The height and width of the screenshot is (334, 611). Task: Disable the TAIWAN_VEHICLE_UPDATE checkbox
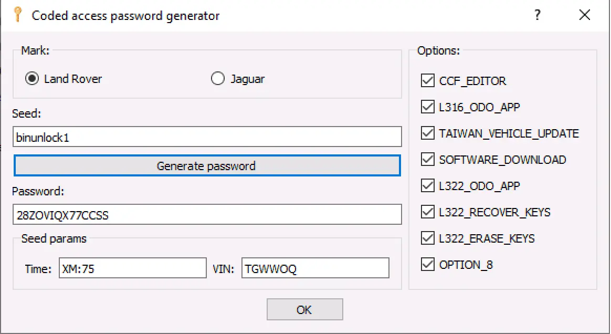pyautogui.click(x=427, y=133)
